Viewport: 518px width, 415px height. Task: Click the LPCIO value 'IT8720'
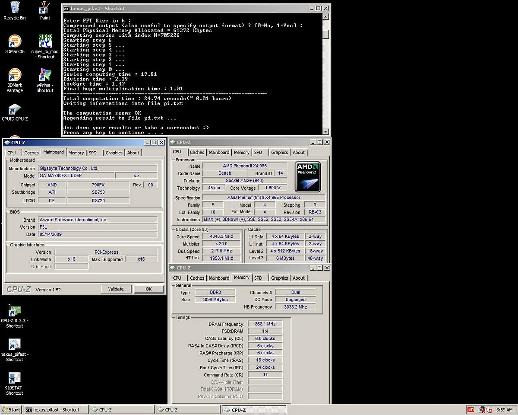click(98, 201)
